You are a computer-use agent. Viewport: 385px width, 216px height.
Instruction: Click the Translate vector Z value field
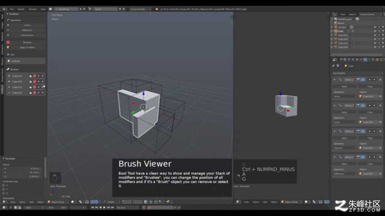tap(23, 176)
